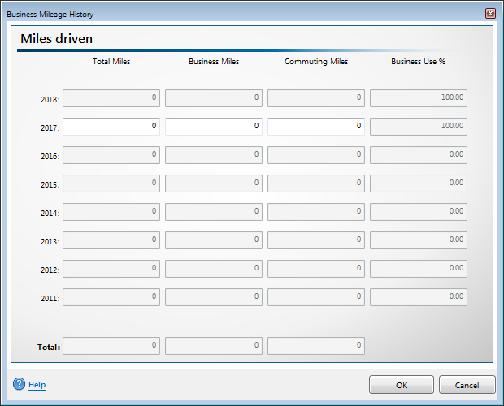
Task: Close the Business Mileage History dialog
Action: [x=490, y=14]
